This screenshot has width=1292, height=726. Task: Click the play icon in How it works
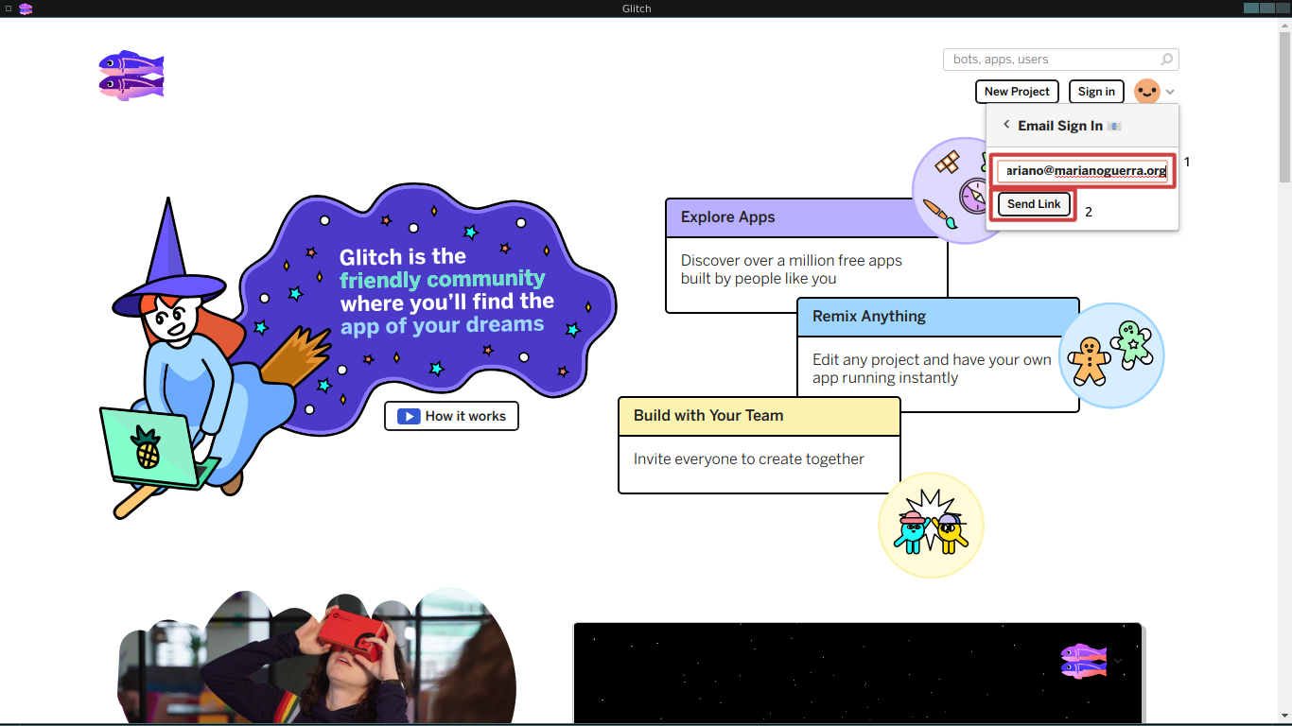pyautogui.click(x=409, y=416)
